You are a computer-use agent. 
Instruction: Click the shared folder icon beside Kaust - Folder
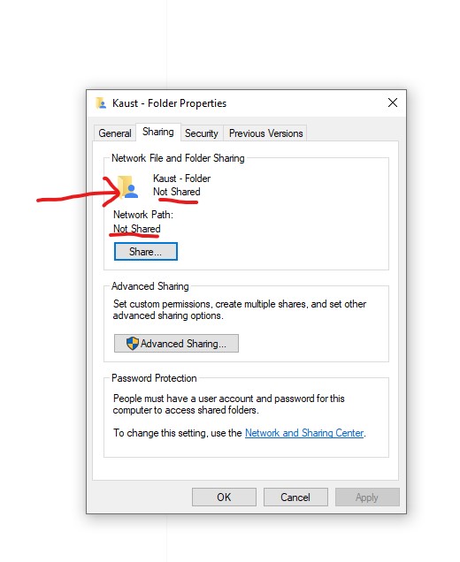click(128, 186)
